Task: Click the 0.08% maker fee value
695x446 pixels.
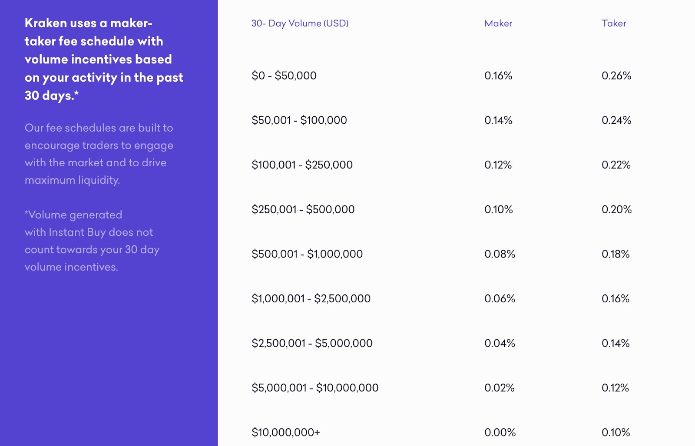Action: point(500,254)
